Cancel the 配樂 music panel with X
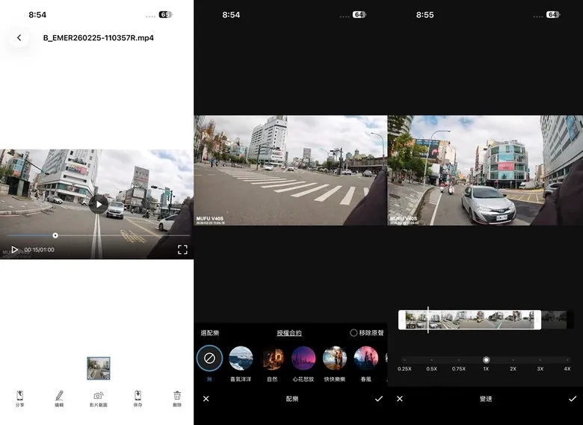The width and height of the screenshot is (583, 425). tap(206, 399)
